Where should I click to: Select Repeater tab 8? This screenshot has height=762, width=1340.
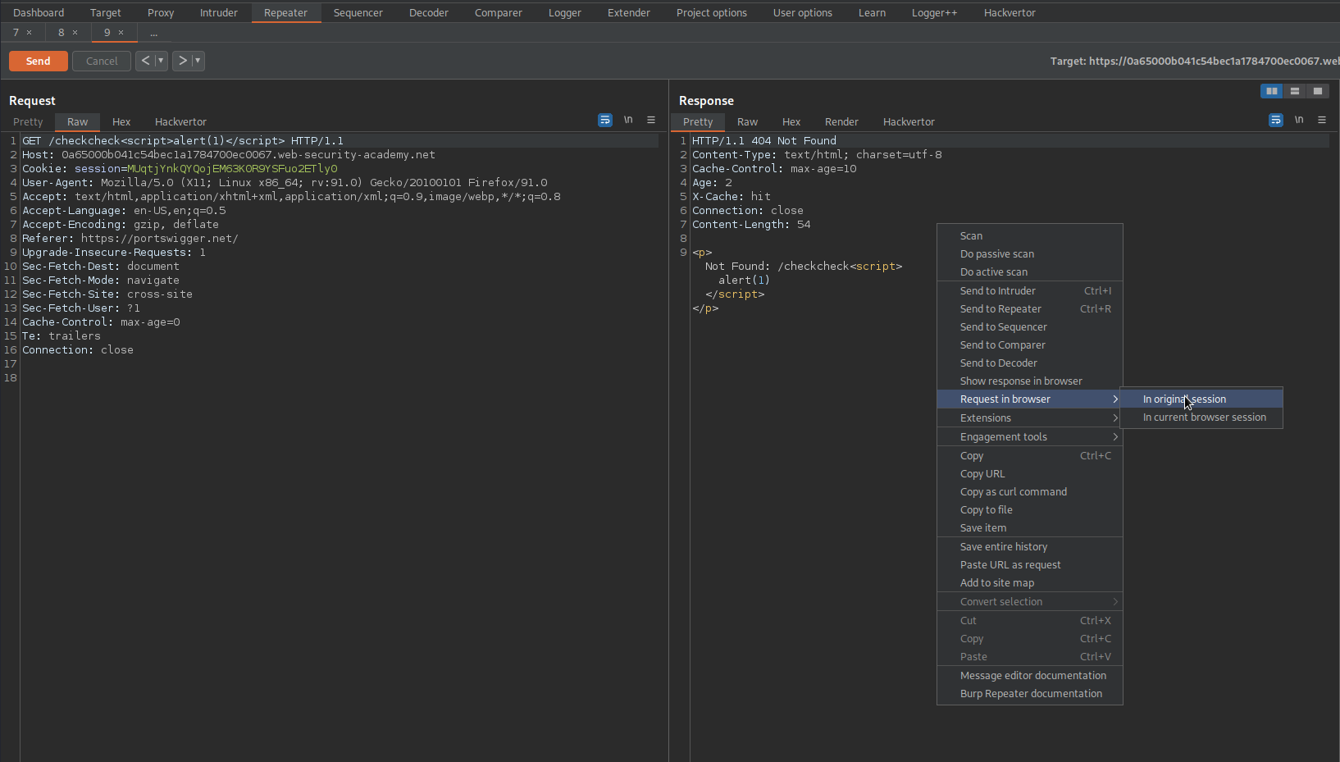pyautogui.click(x=62, y=33)
